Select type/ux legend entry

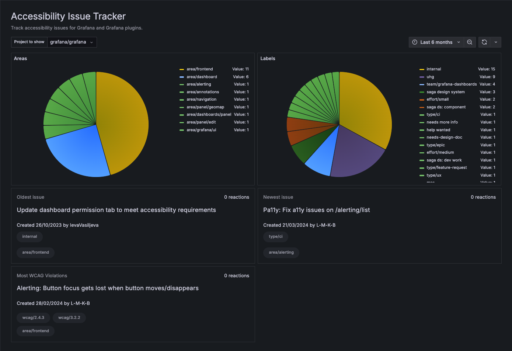click(434, 175)
